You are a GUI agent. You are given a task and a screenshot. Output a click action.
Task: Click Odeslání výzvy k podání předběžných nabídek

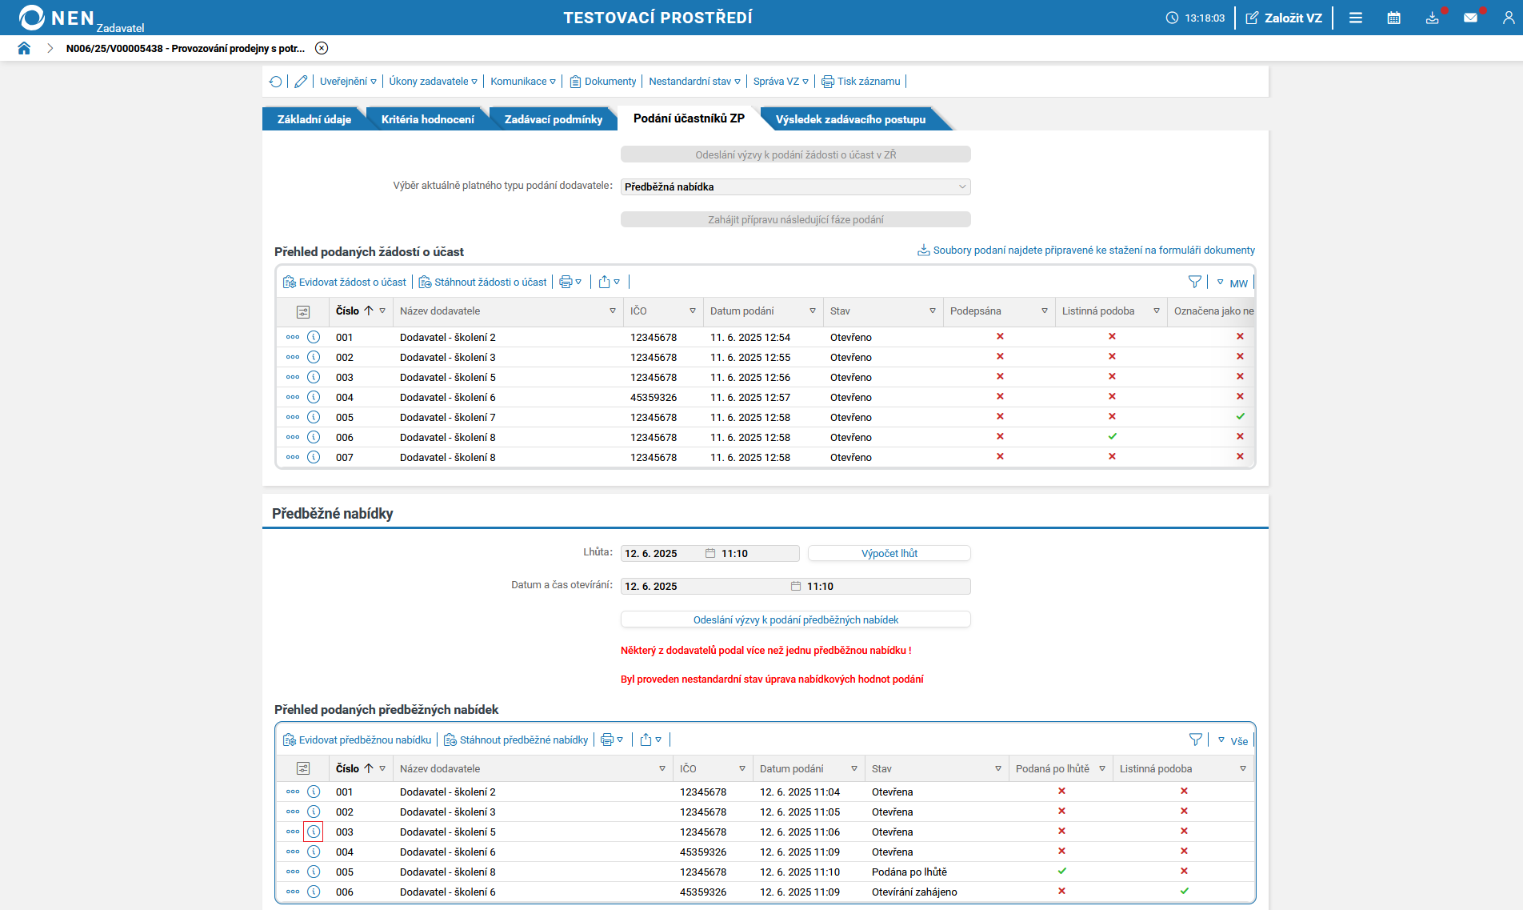[796, 619]
